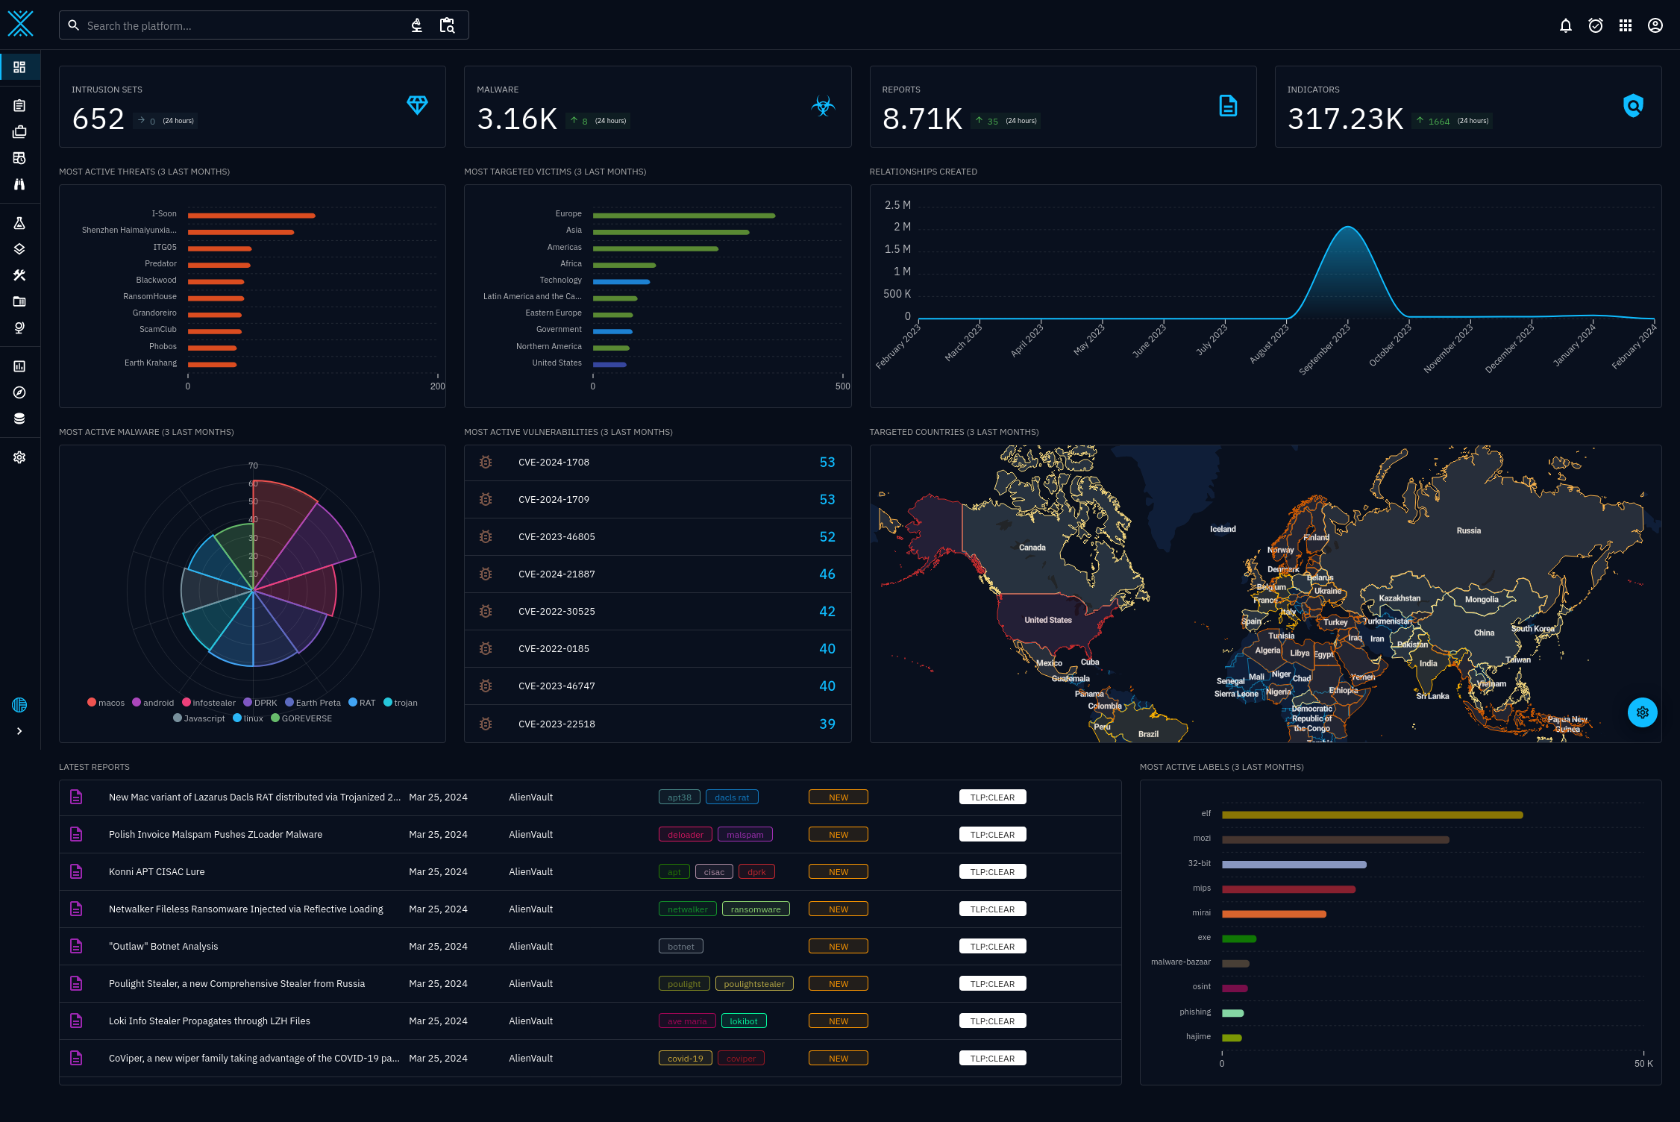Viewport: 1680px width, 1122px height.
Task: Toggle Earth Preta series in malware legend
Action: pyautogui.click(x=313, y=703)
